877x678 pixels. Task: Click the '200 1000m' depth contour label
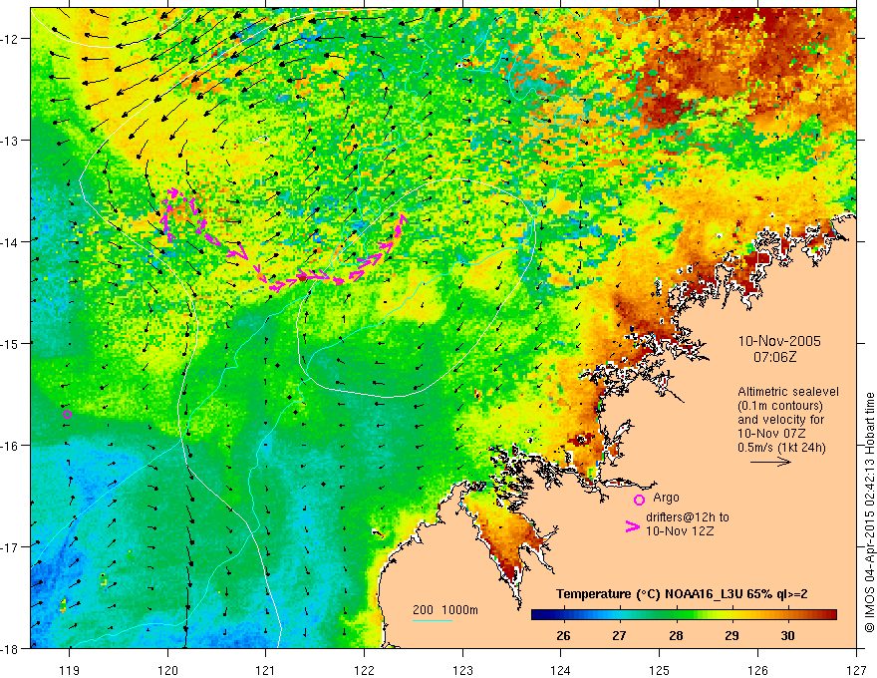point(445,610)
